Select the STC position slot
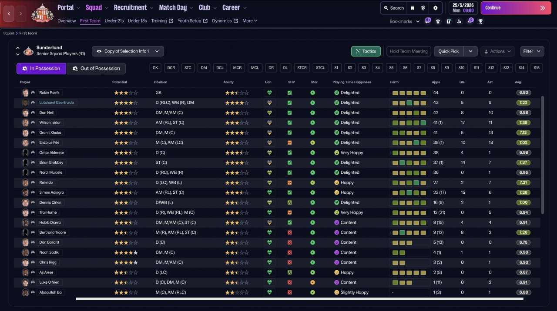557x311 pixels. [x=188, y=68]
